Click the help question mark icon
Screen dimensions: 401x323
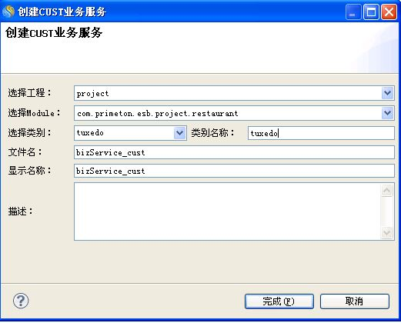pos(21,301)
